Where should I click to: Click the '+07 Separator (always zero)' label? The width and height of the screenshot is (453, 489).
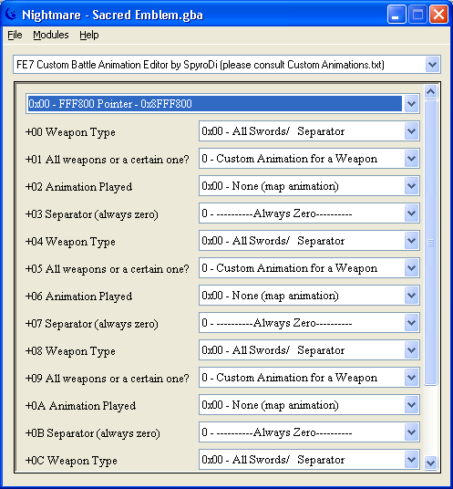(91, 324)
